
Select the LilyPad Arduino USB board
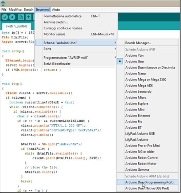(148, 134)
